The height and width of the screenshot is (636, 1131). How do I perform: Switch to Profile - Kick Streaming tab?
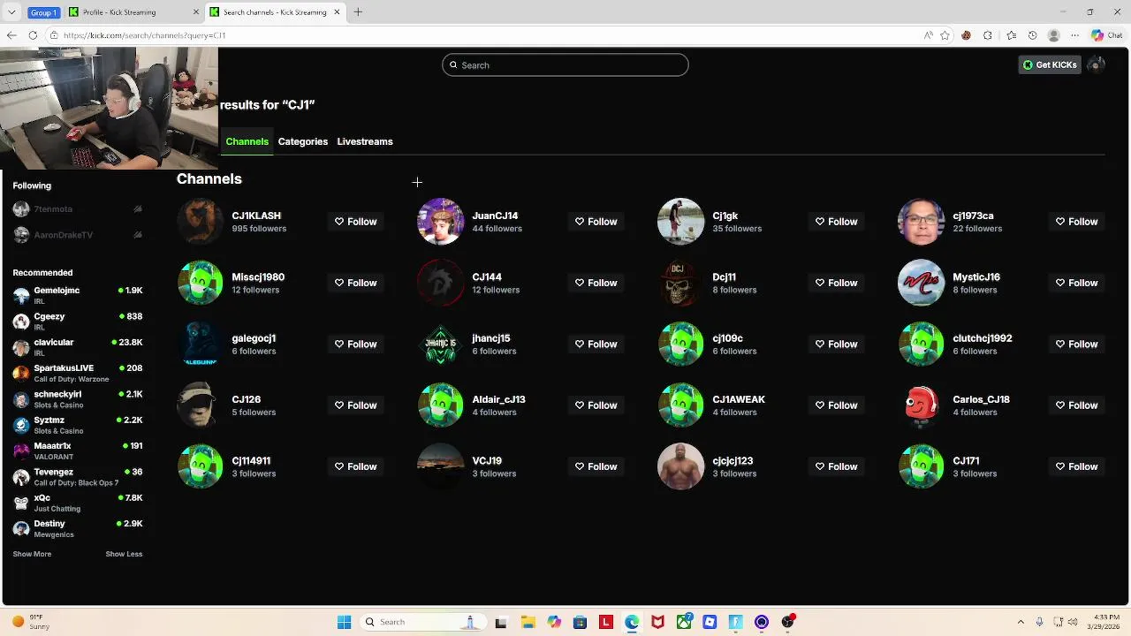pyautogui.click(x=133, y=12)
